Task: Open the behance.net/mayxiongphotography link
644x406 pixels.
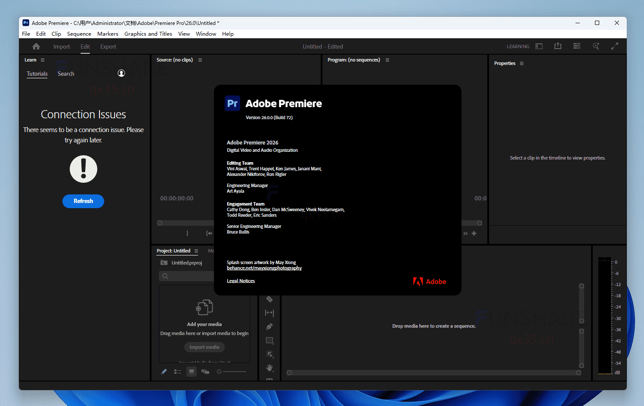Action: coord(264,268)
